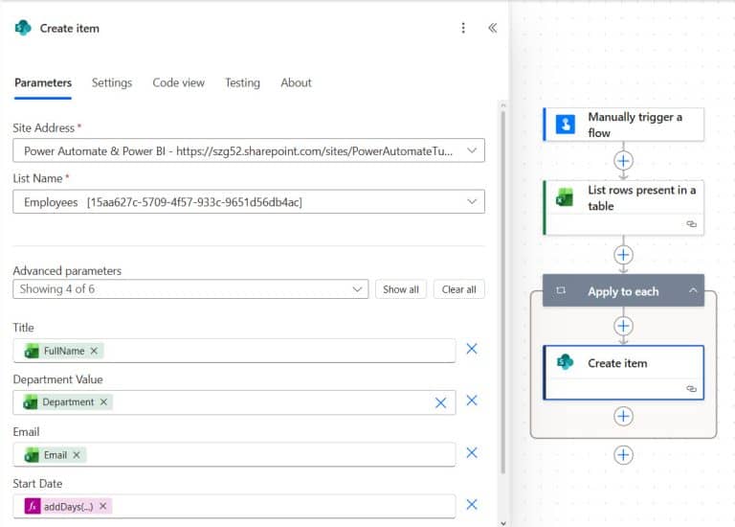Delete the Department Value parameter
This screenshot has height=527, width=735.
472,401
